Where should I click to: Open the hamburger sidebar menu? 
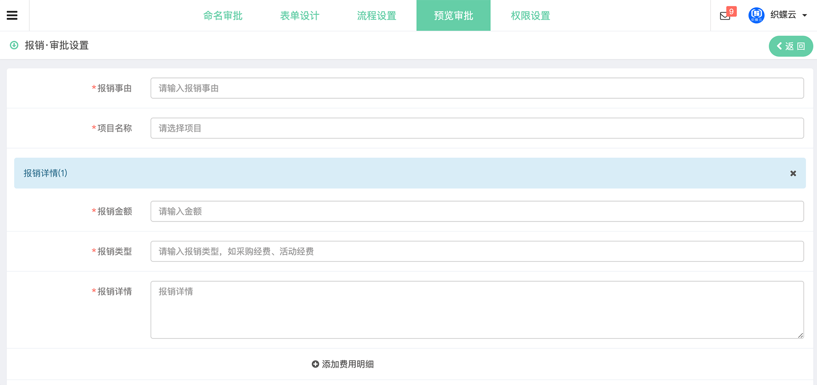[12, 15]
